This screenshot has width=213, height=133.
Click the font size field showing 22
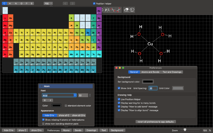[x=83, y=95]
